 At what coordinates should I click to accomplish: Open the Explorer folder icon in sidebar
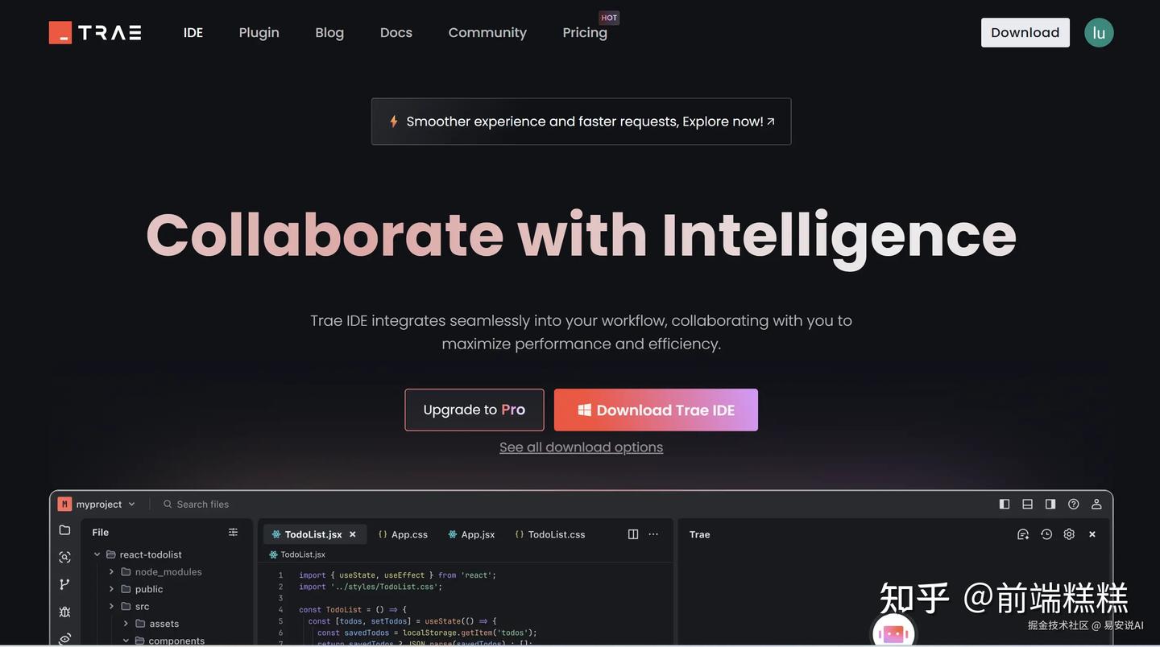coord(64,530)
